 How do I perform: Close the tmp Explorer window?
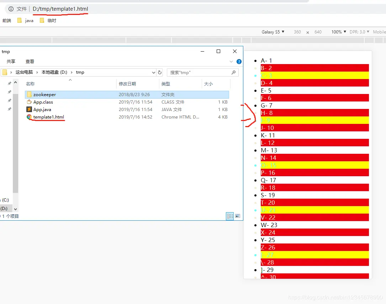coord(235,51)
